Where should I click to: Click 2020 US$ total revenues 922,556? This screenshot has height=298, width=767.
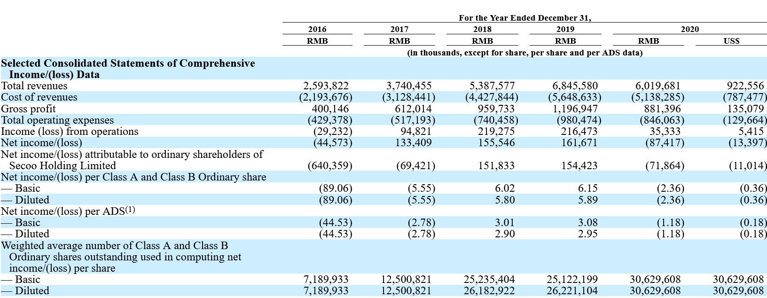click(x=747, y=86)
